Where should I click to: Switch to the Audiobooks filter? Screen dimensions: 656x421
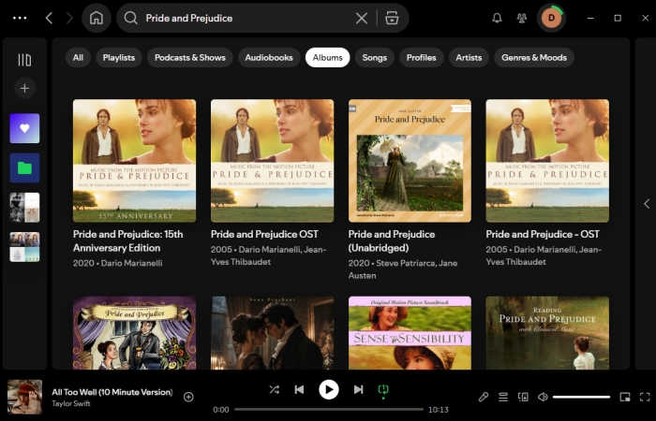point(269,58)
